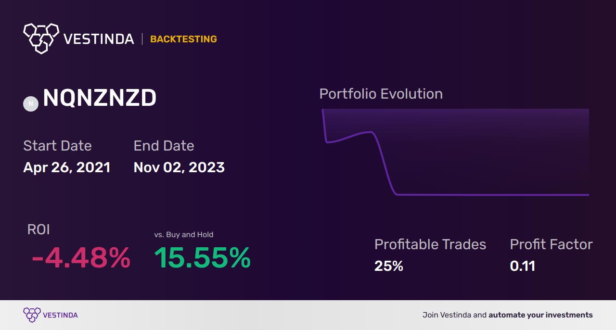Select the End Date value Nov 02, 2023
Image resolution: width=616 pixels, height=330 pixels.
point(179,167)
